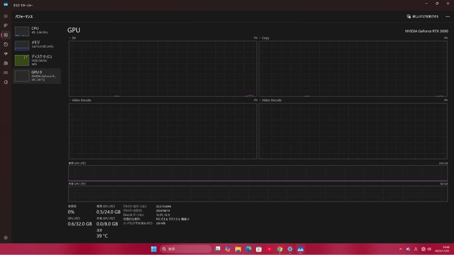Image resolution: width=454 pixels, height=255 pixels.
Task: Collapse the Video Decode graph section
Action: point(260,100)
